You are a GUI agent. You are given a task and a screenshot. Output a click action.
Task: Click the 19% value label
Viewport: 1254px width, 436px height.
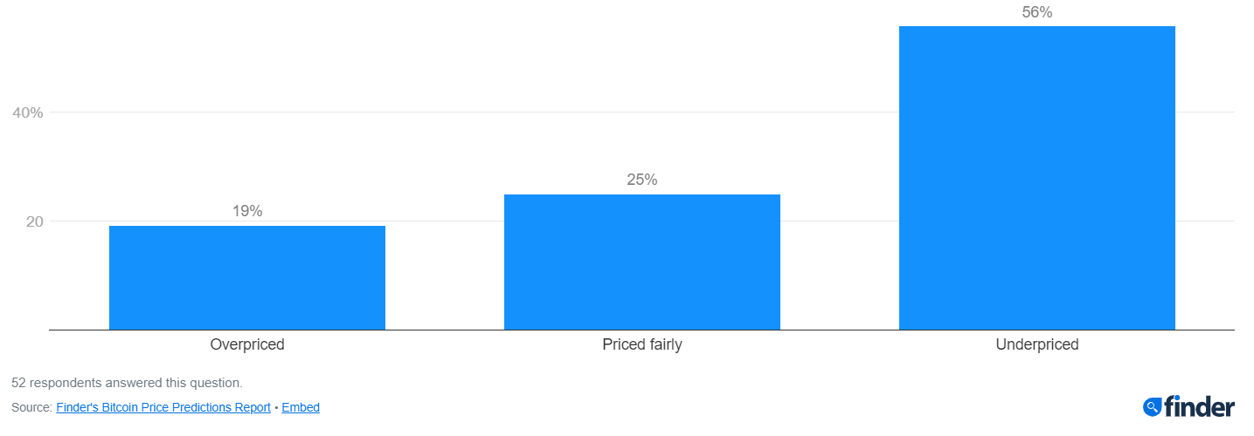(247, 211)
